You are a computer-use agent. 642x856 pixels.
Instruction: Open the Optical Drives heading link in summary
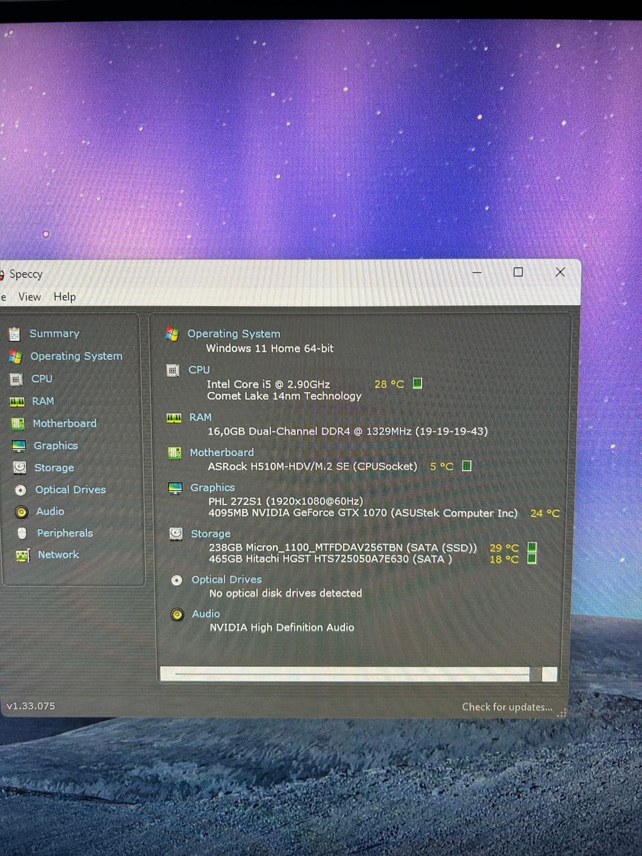coord(227,580)
